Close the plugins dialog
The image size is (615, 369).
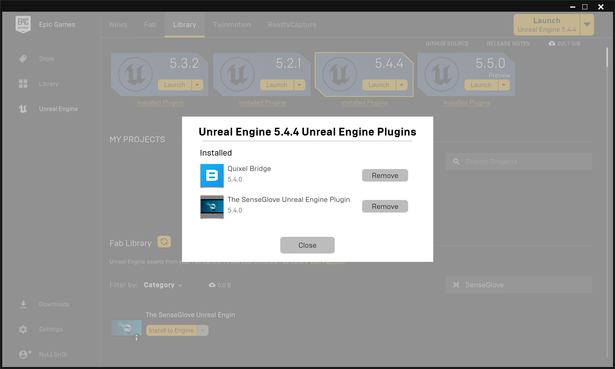tap(307, 245)
